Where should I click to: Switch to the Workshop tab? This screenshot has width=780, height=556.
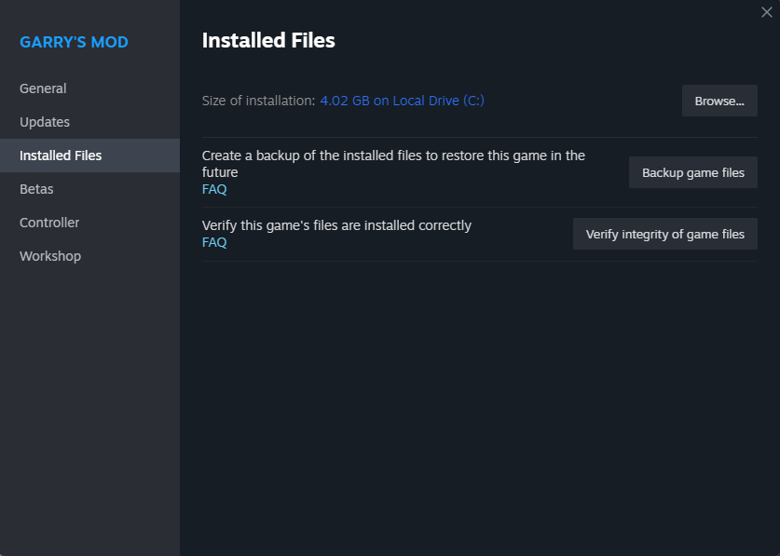(50, 256)
